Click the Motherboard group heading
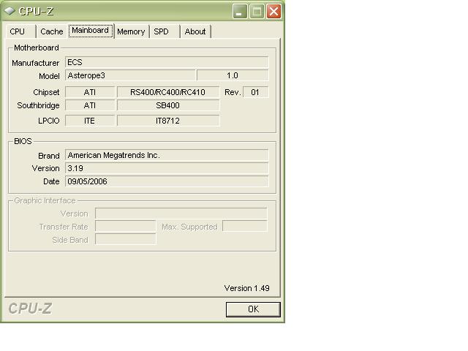Screen dimensions: 468x351 click(37, 48)
